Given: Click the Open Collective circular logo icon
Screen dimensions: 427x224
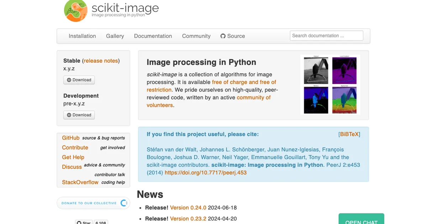Looking at the screenshot, I should click(x=124, y=203).
